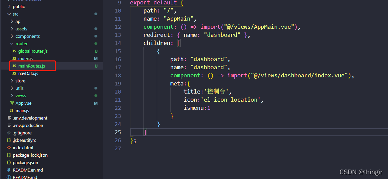Click the git icon of .gitignore
This screenshot has width=388, height=179.
coord(9,133)
